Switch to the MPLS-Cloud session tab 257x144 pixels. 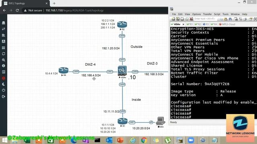coord(227,24)
